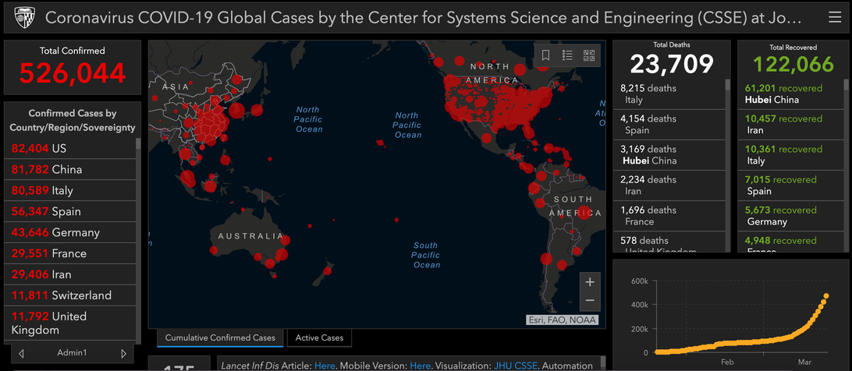Zoom in on the map
Viewport: 852px width, 371px height.
pyautogui.click(x=590, y=282)
